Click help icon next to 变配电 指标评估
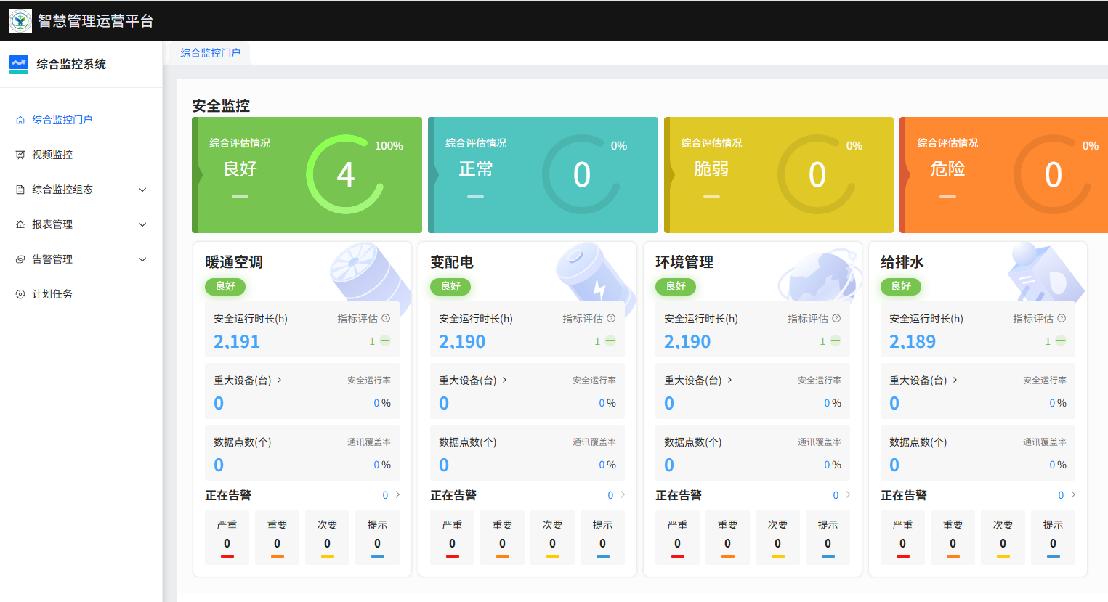This screenshot has width=1108, height=602. pyautogui.click(x=611, y=318)
